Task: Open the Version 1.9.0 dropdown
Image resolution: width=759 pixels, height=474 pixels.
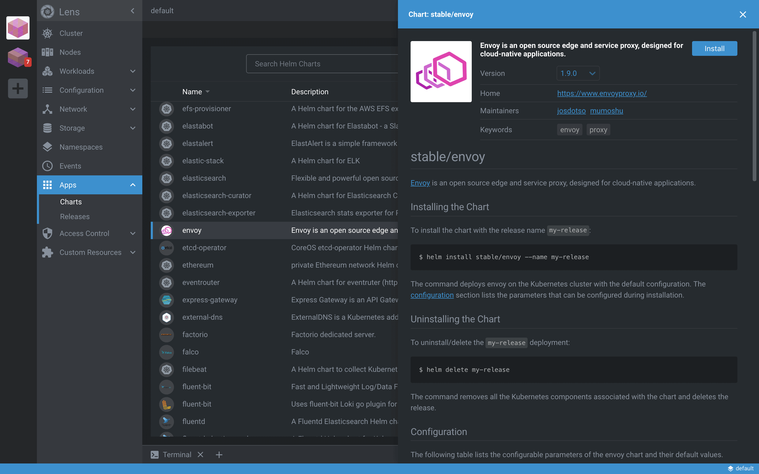Action: [x=578, y=73]
